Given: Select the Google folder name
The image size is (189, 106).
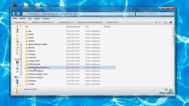Looking at the screenshot, I should pos(31,84).
